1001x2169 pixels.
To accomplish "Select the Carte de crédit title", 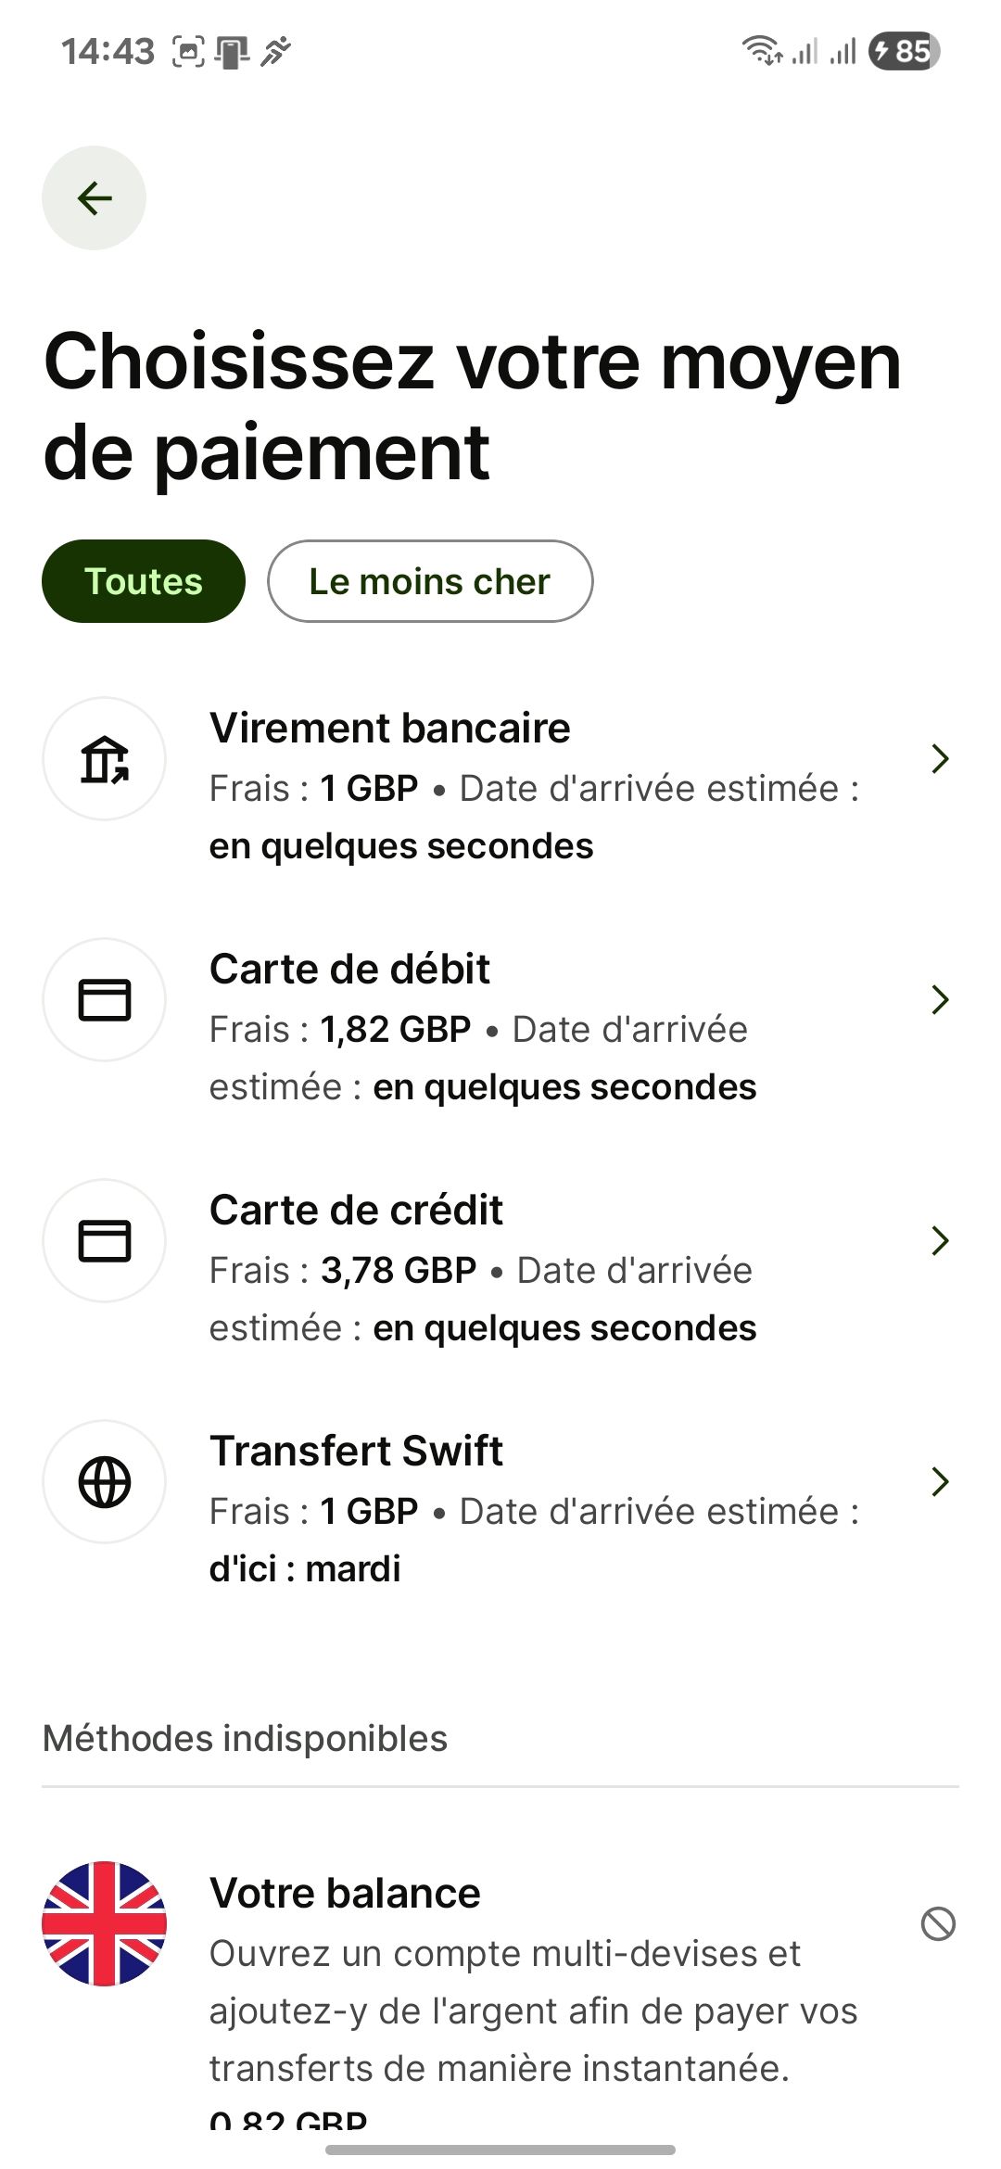I will click(357, 1211).
